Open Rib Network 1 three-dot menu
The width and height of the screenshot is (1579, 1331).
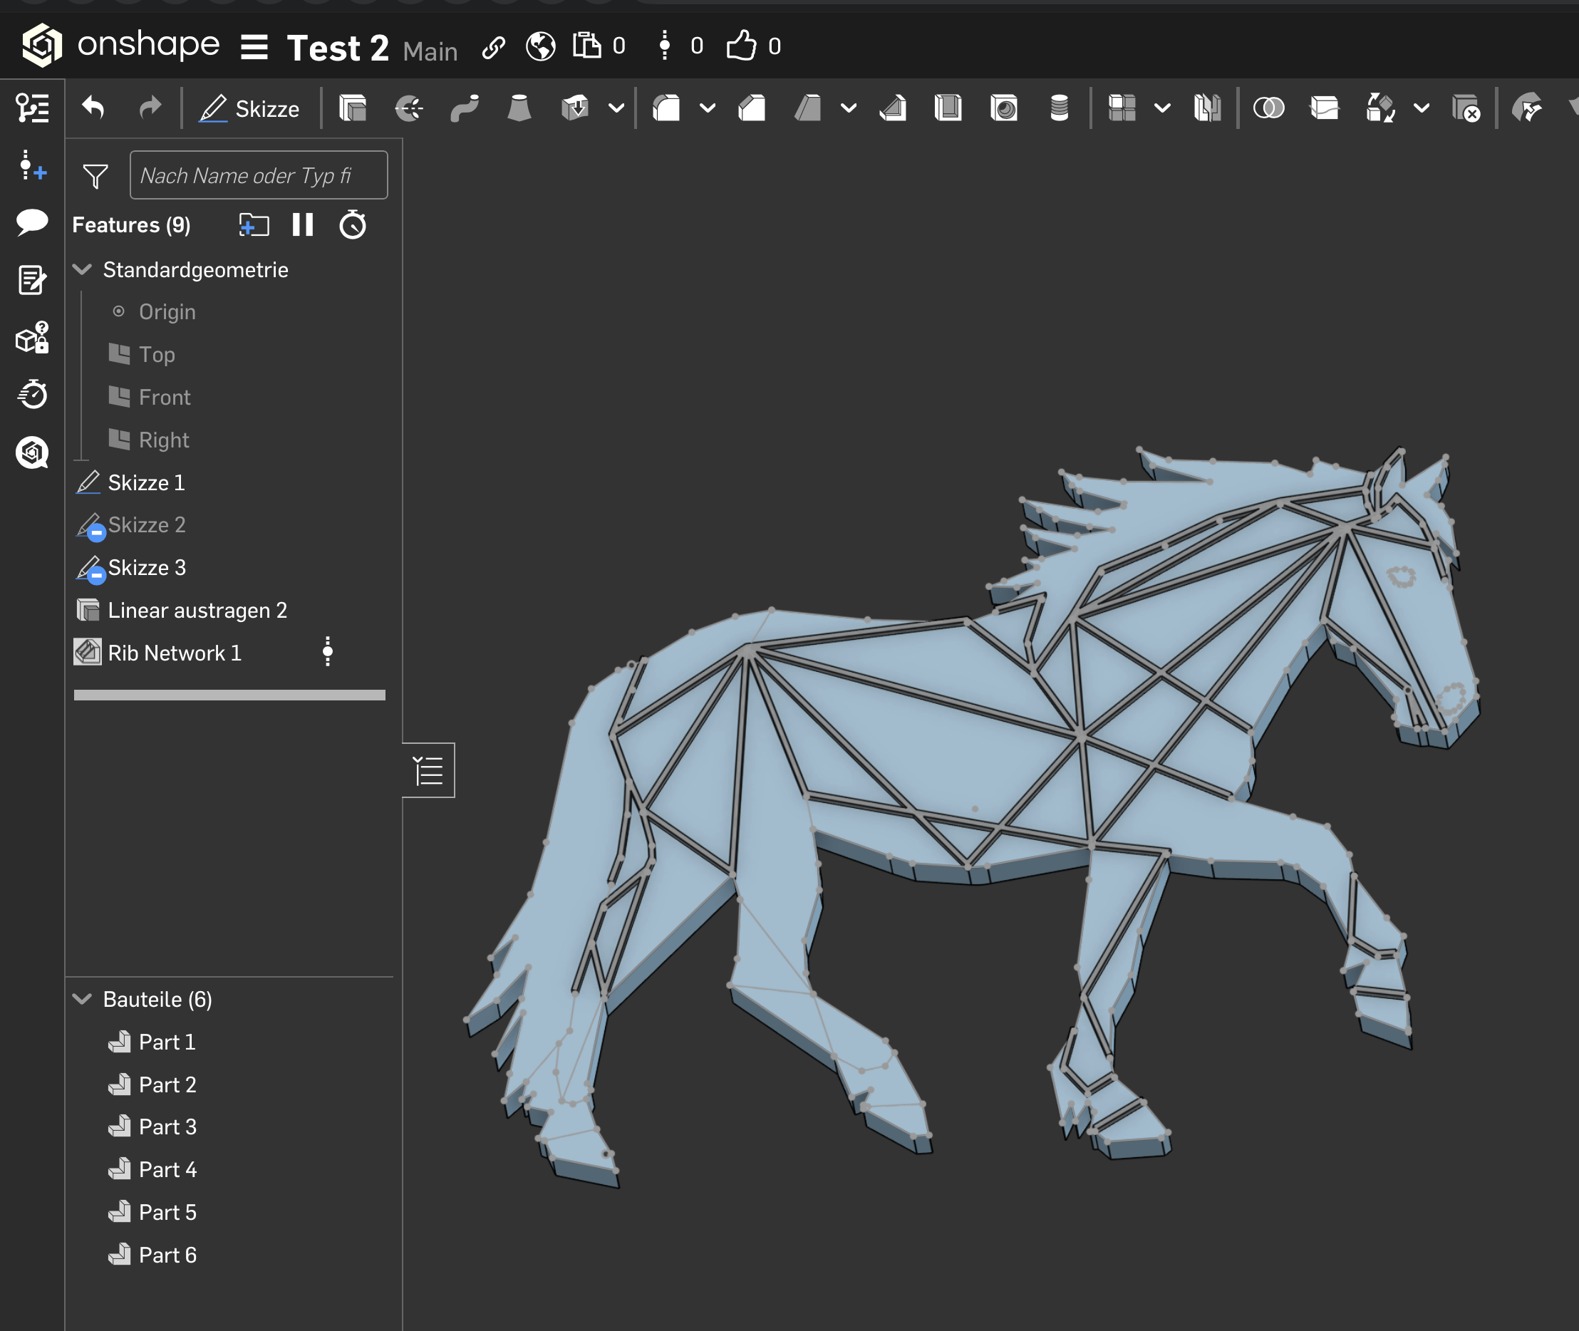click(x=328, y=652)
